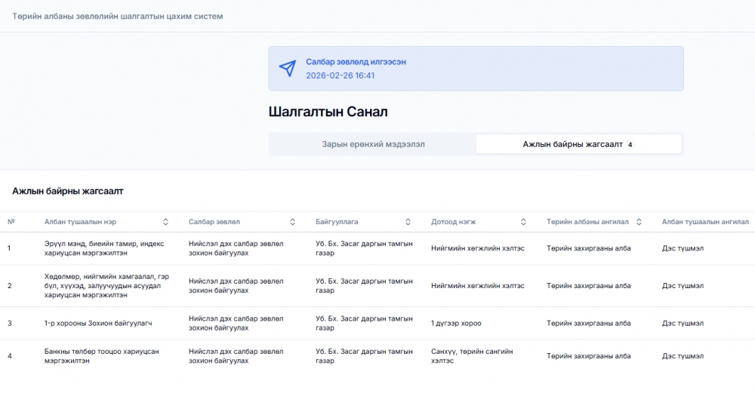Open the Банкны төлбөр тооцоо хариуцсан мэргэжилтэн row
755x393 pixels.
pos(377,356)
